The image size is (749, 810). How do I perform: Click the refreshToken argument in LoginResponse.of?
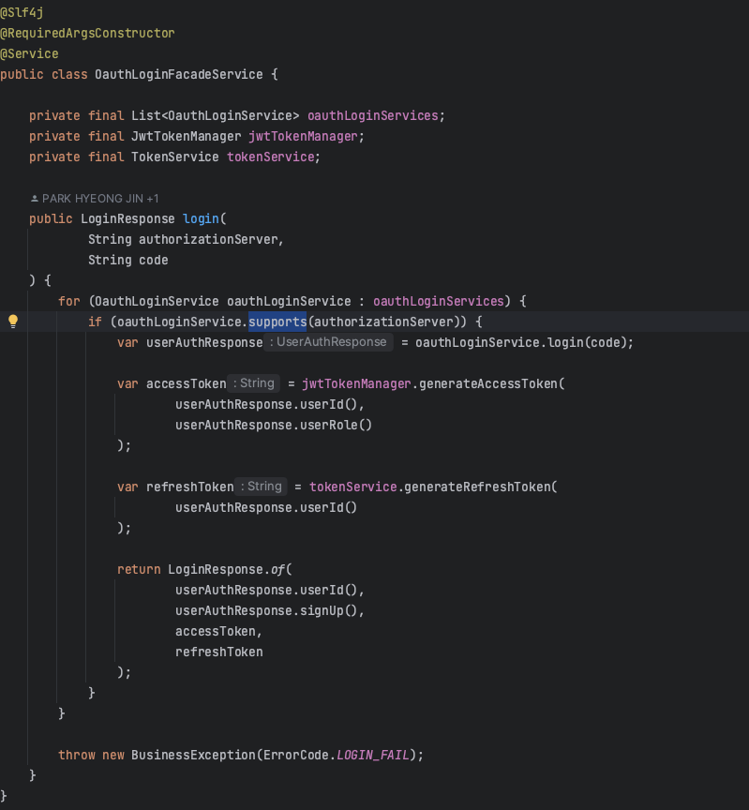[x=219, y=652]
